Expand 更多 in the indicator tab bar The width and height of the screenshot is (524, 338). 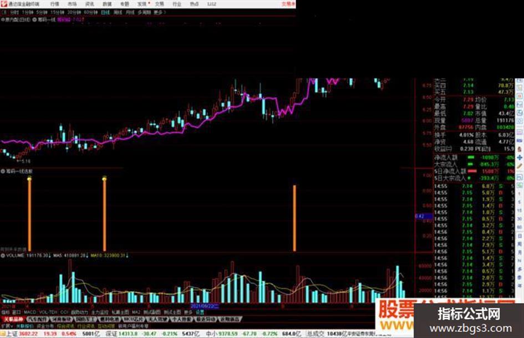tap(188, 312)
